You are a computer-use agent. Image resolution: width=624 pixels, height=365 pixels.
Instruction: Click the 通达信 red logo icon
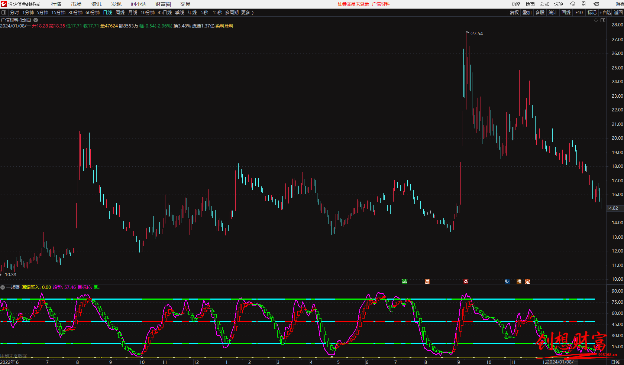[x=4, y=4]
